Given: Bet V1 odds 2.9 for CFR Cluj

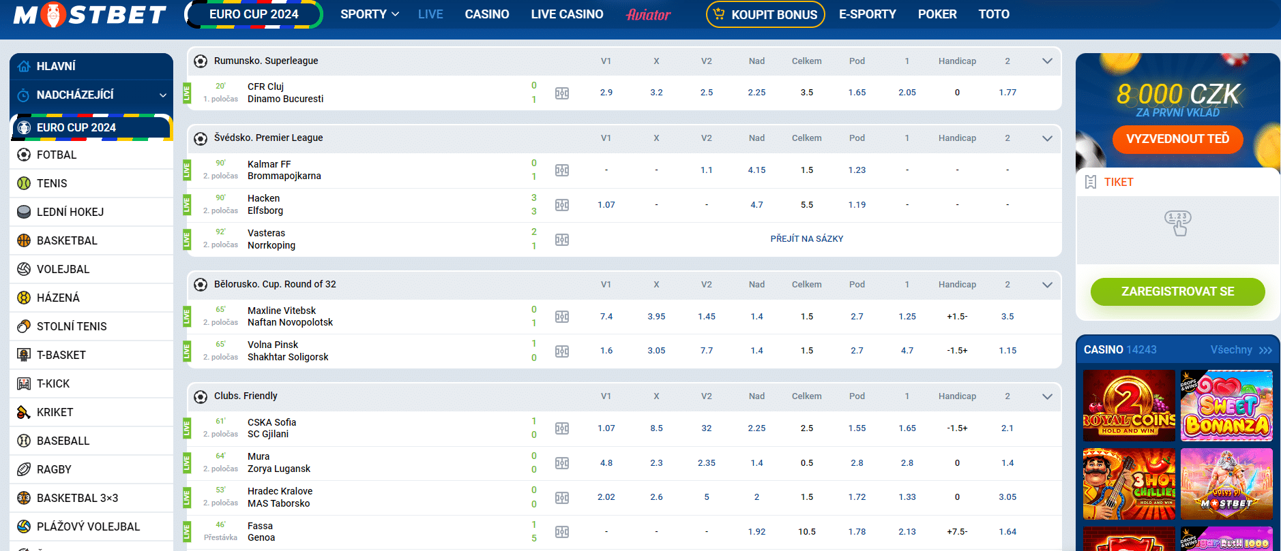Looking at the screenshot, I should [x=606, y=93].
